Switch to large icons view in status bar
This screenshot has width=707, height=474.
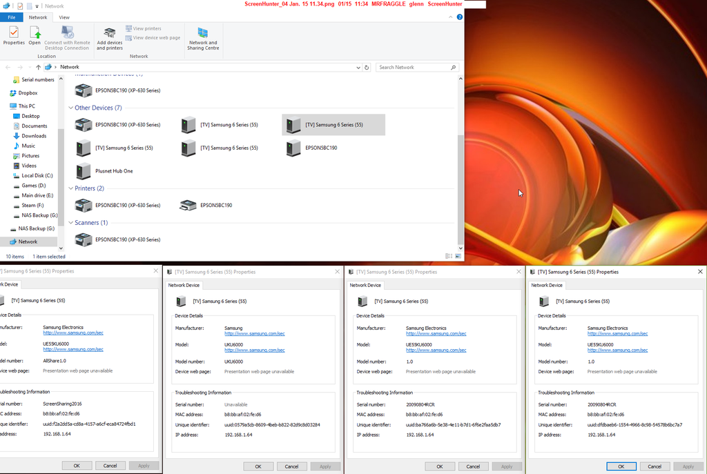458,257
